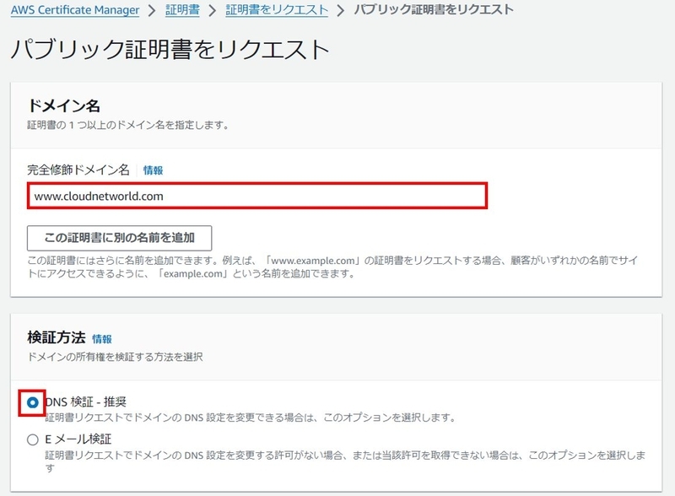Select the DNS 検証 - 推奨 radio button
The width and height of the screenshot is (675, 496).
[x=32, y=402]
